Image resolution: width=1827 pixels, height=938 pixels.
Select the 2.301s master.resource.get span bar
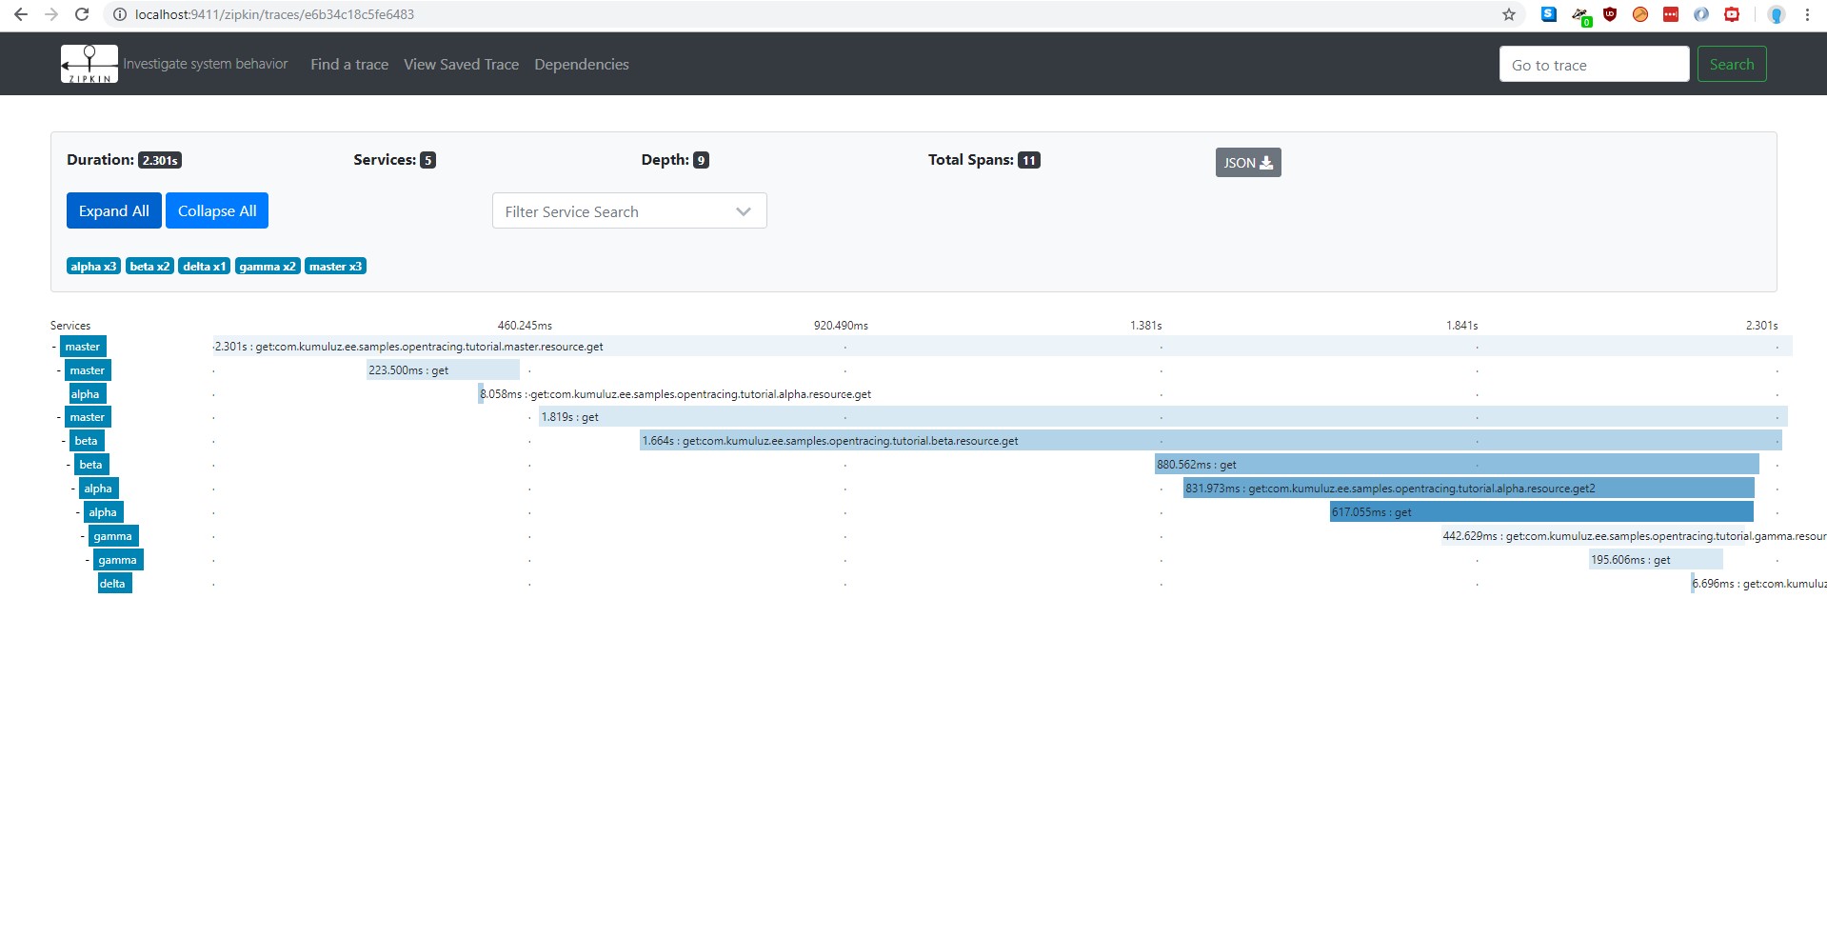point(1003,347)
